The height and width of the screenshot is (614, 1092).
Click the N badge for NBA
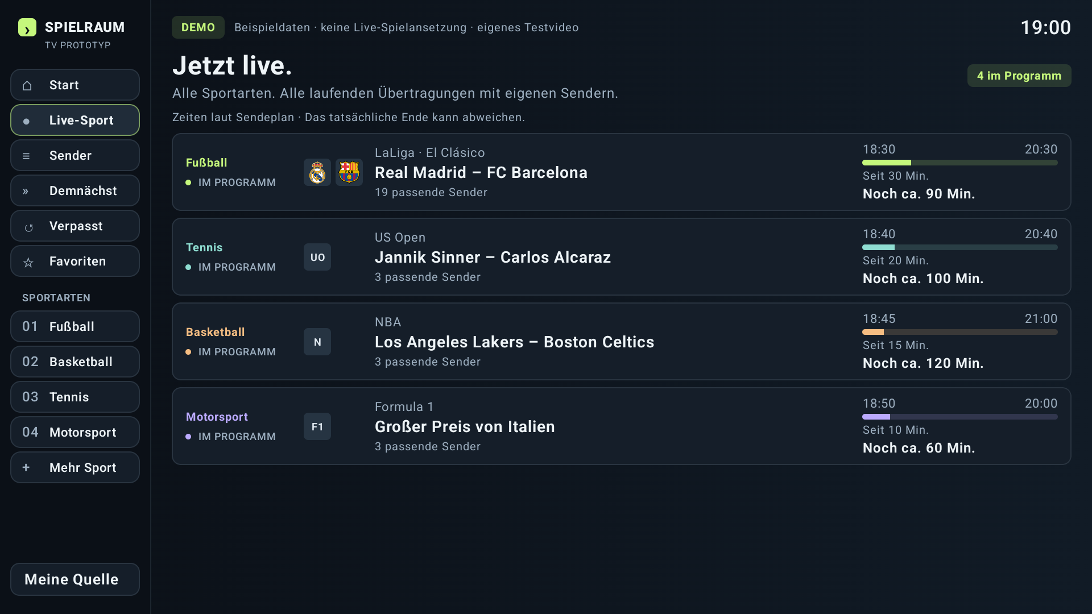(317, 342)
